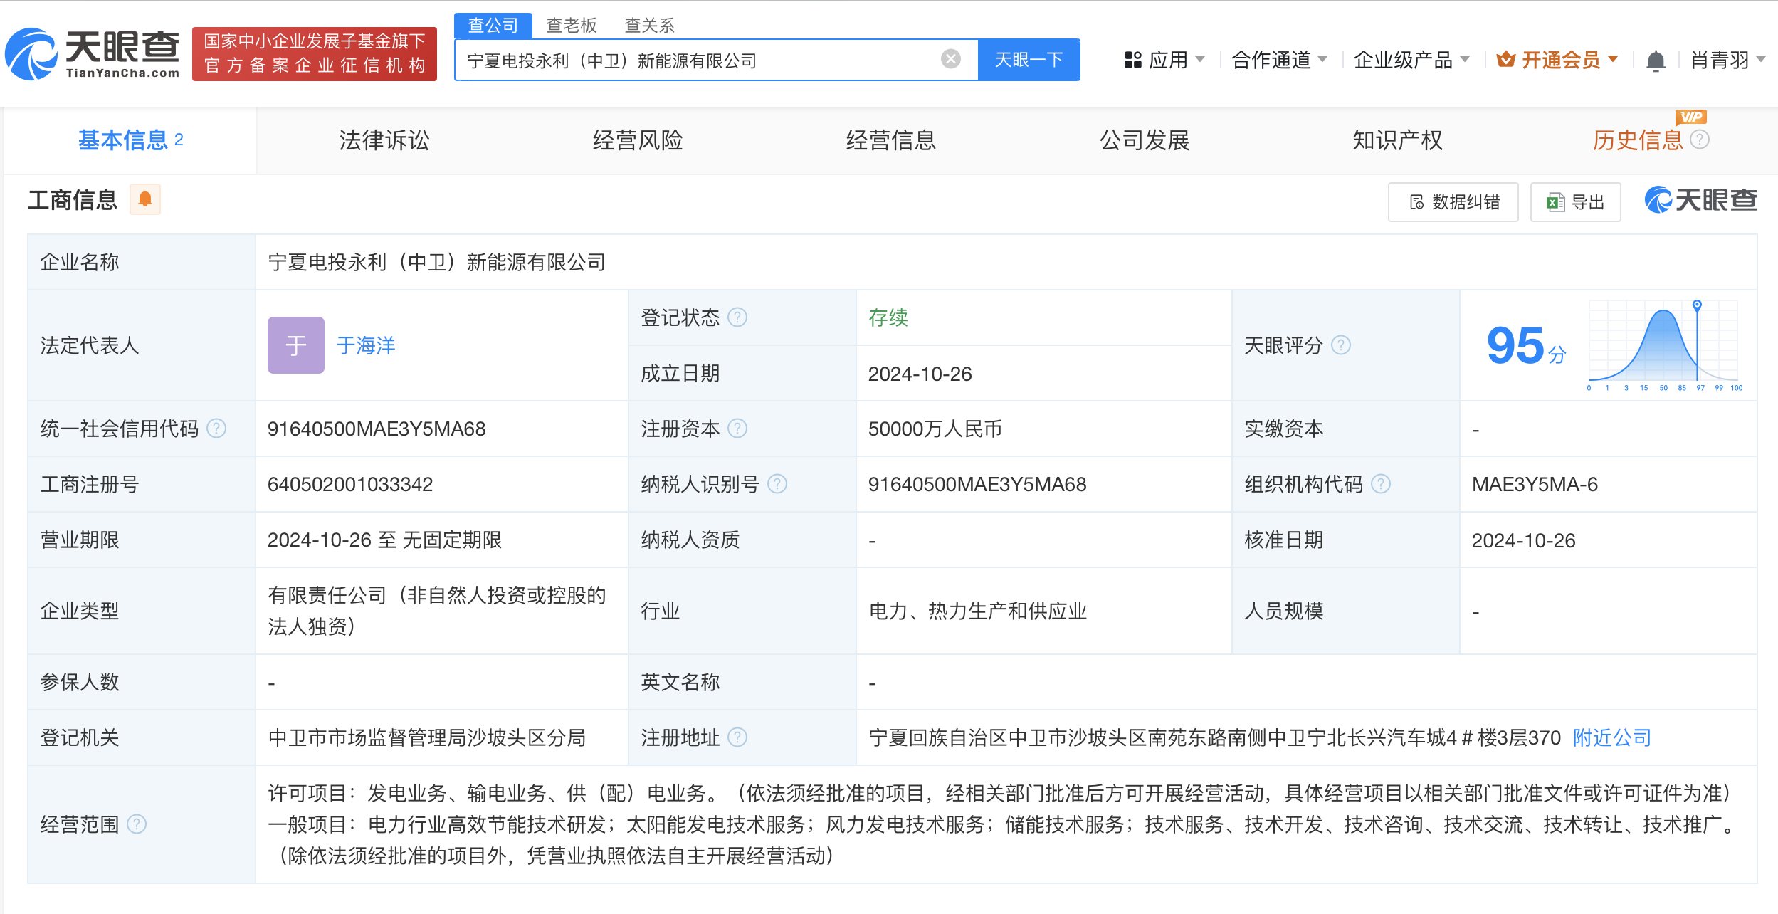
Task: Click the orange alert bell beside 工商信息
Action: [145, 199]
